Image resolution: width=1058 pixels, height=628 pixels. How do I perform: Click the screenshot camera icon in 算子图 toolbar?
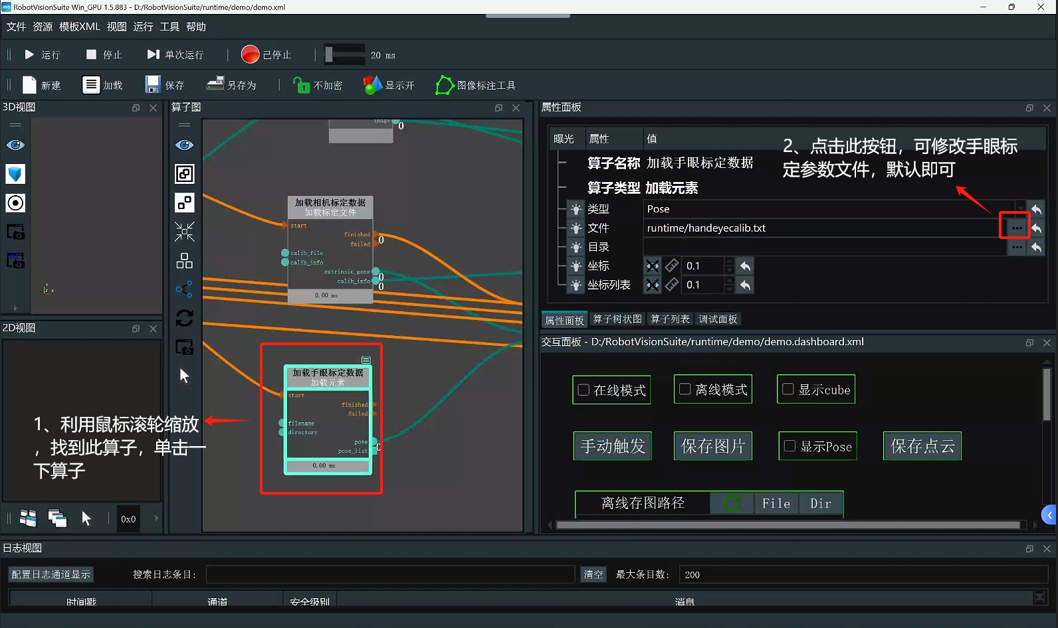[x=184, y=347]
